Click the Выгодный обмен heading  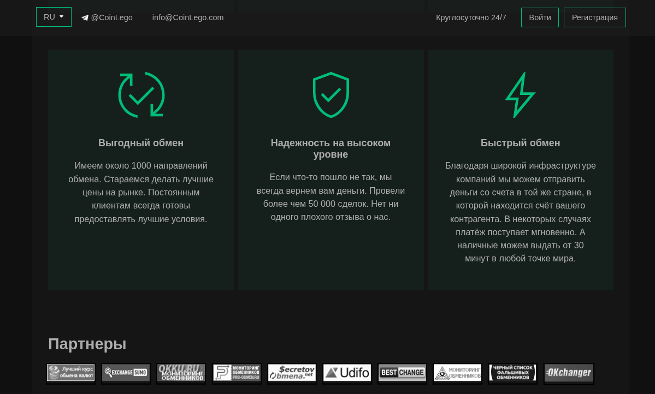click(x=141, y=143)
